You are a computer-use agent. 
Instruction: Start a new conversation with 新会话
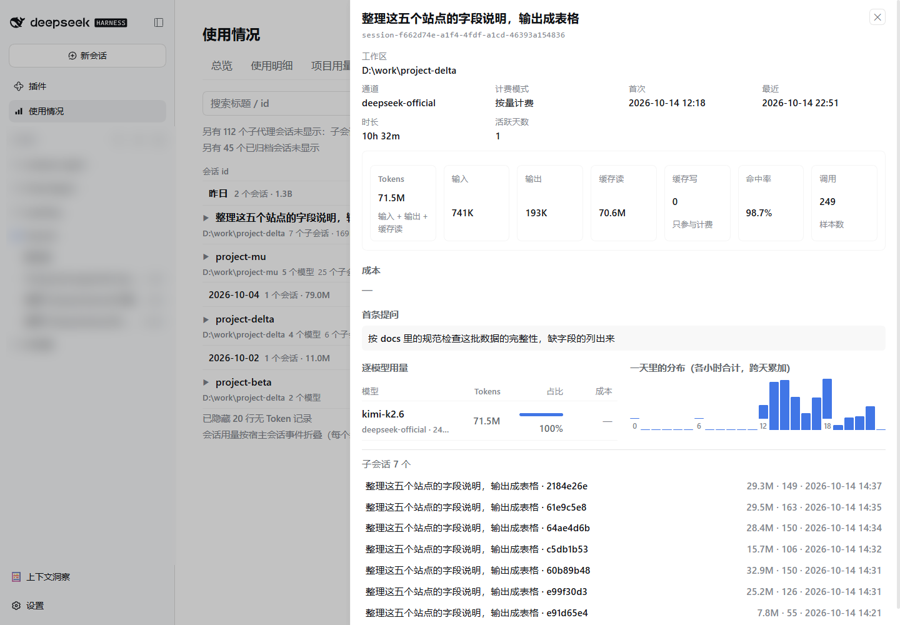[87, 56]
